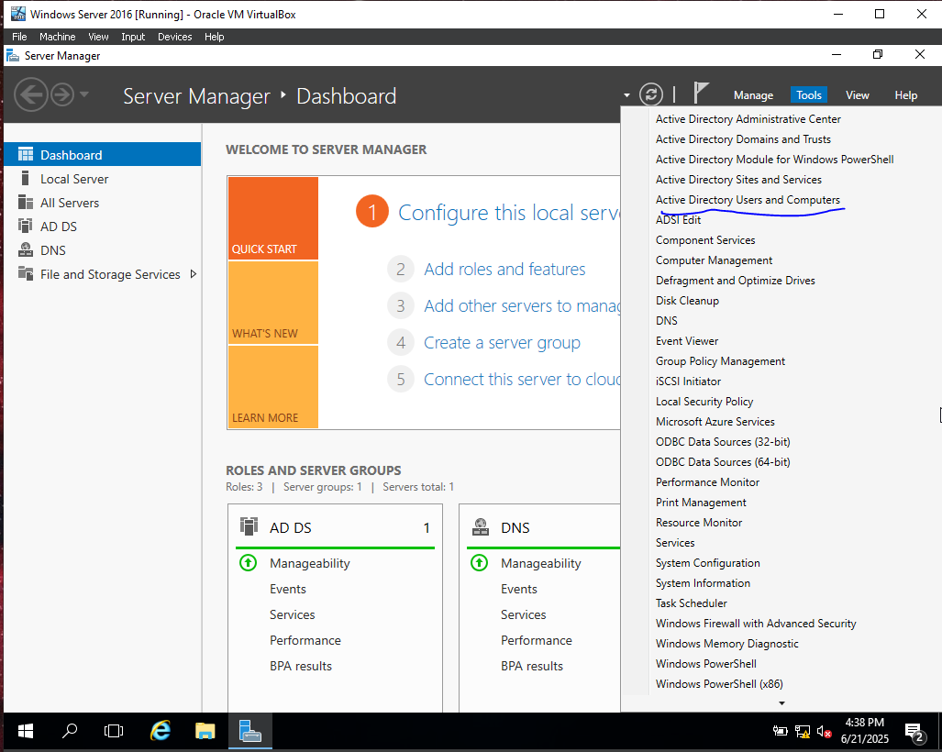Click the Back navigation arrow
The height and width of the screenshot is (752, 942).
click(x=30, y=94)
